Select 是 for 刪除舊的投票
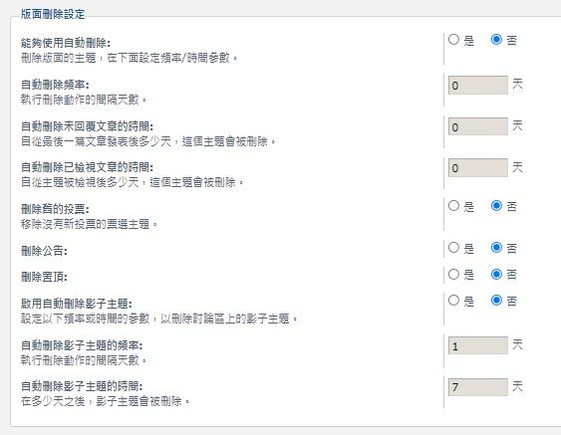This screenshot has width=561, height=435. (x=453, y=205)
